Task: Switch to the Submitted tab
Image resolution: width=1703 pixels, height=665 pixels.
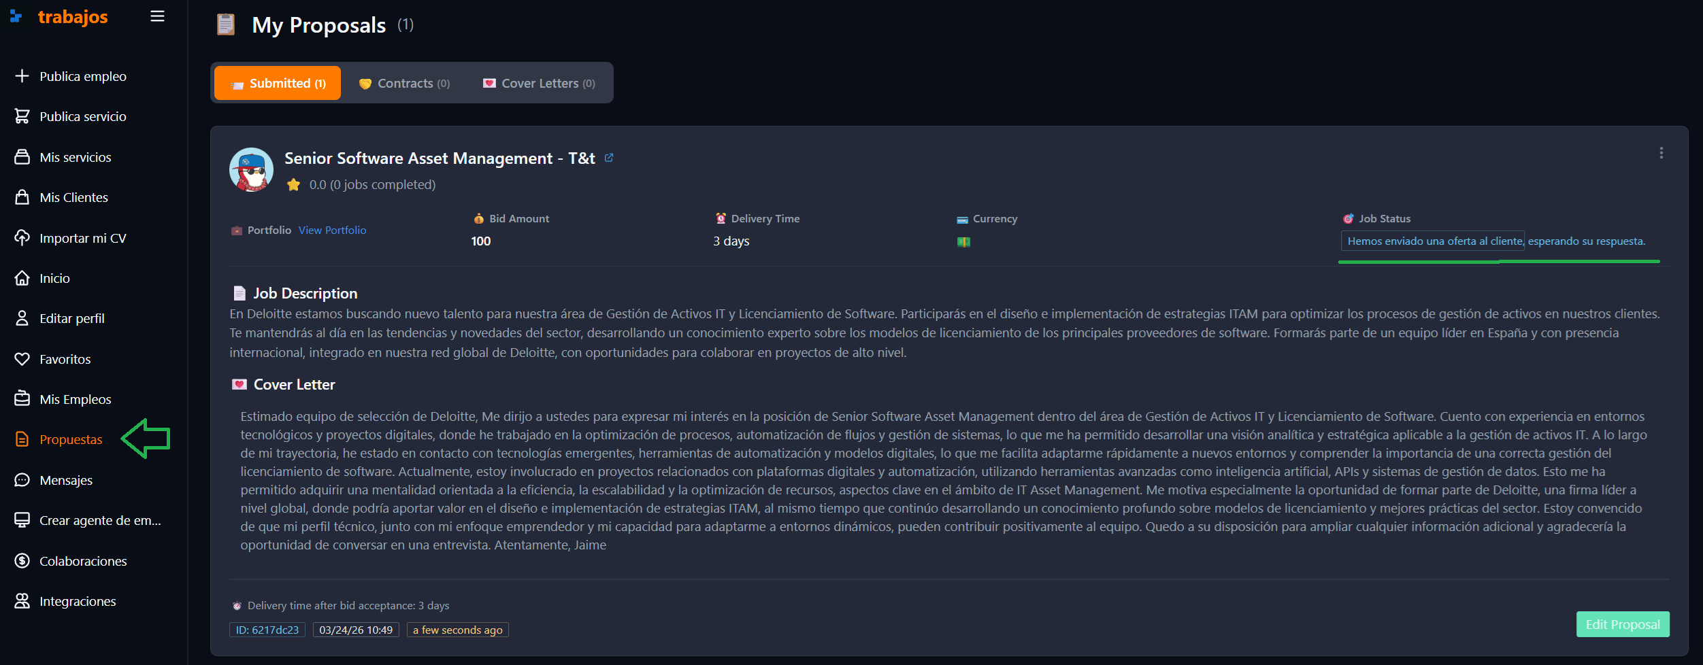Action: pyautogui.click(x=278, y=83)
